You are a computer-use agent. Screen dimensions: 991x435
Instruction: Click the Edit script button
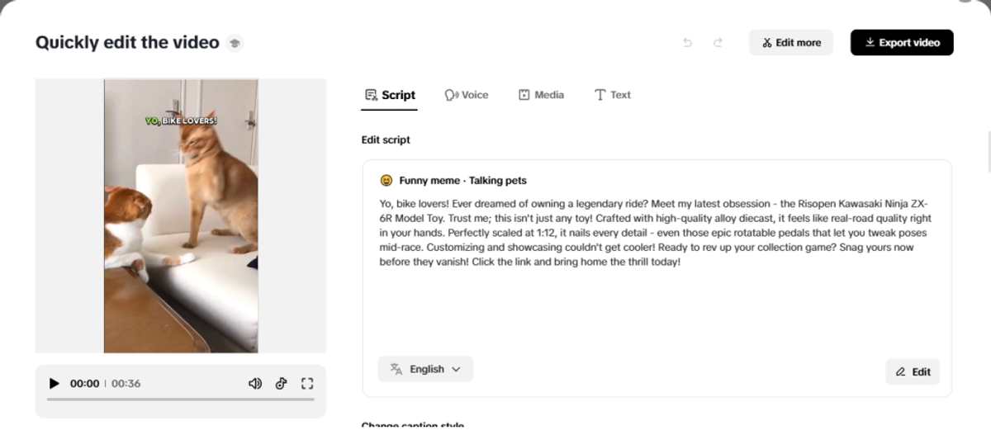point(913,371)
